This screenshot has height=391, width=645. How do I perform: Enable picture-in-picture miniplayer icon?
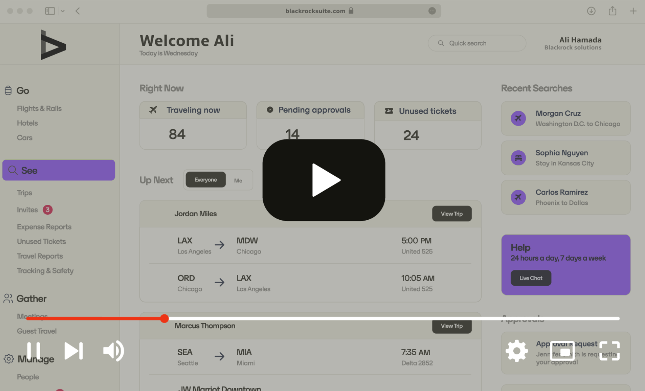pos(562,351)
